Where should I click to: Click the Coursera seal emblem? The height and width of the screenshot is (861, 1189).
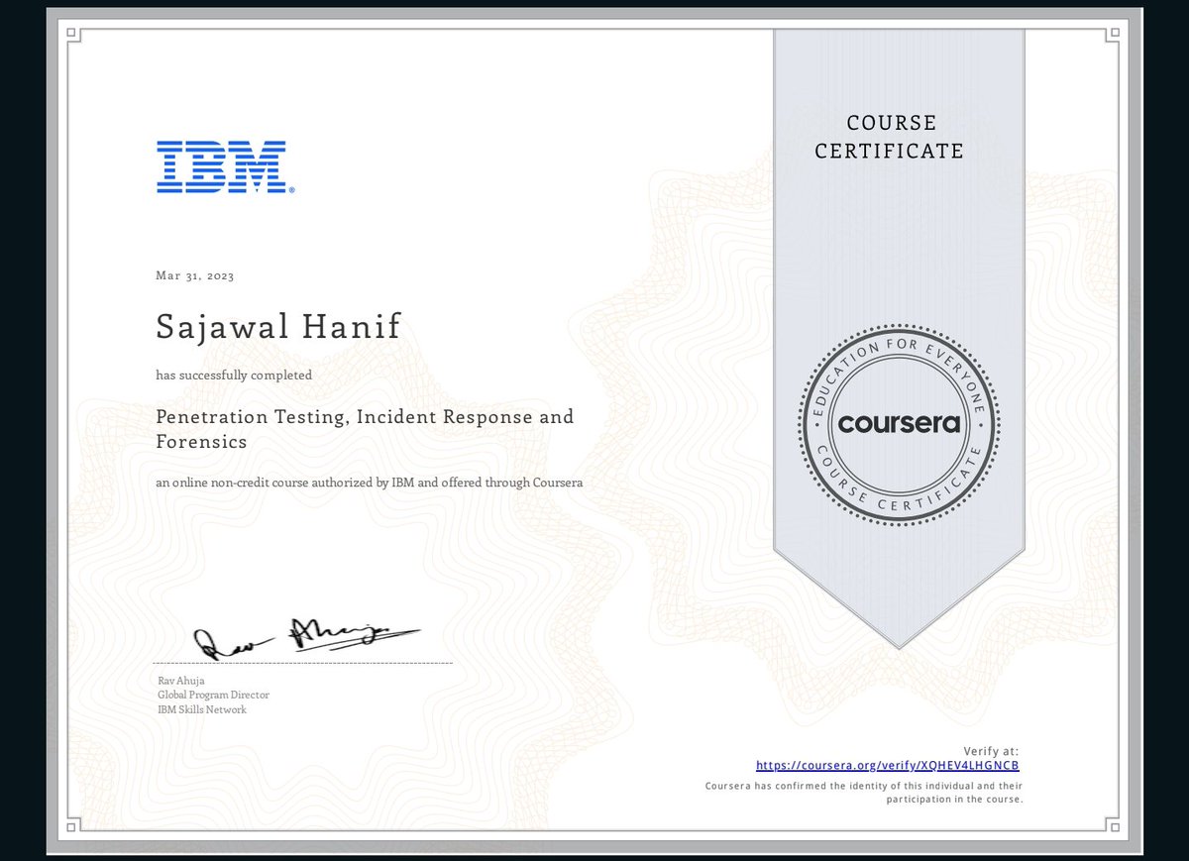click(x=899, y=423)
